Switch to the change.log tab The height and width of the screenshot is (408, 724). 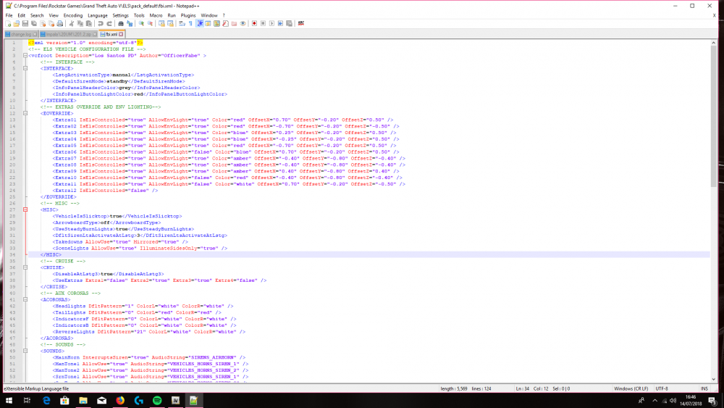coord(21,34)
